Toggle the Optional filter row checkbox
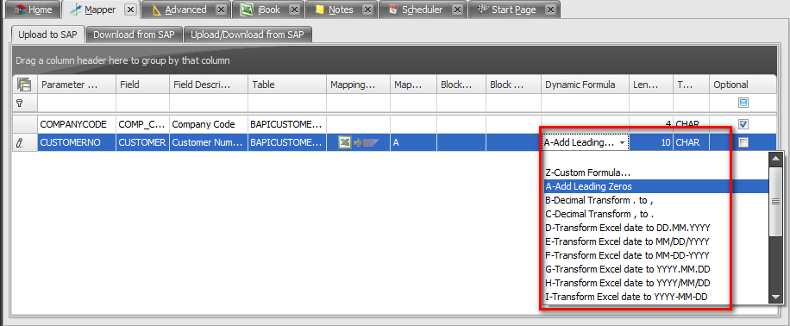790x326 pixels. (x=743, y=103)
